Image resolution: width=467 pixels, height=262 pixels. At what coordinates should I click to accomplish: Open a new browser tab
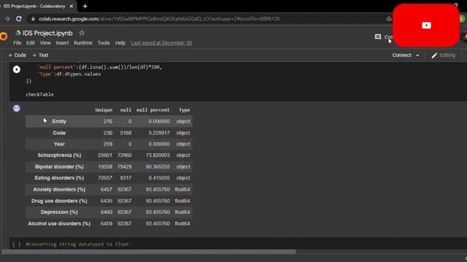tap(85, 6)
